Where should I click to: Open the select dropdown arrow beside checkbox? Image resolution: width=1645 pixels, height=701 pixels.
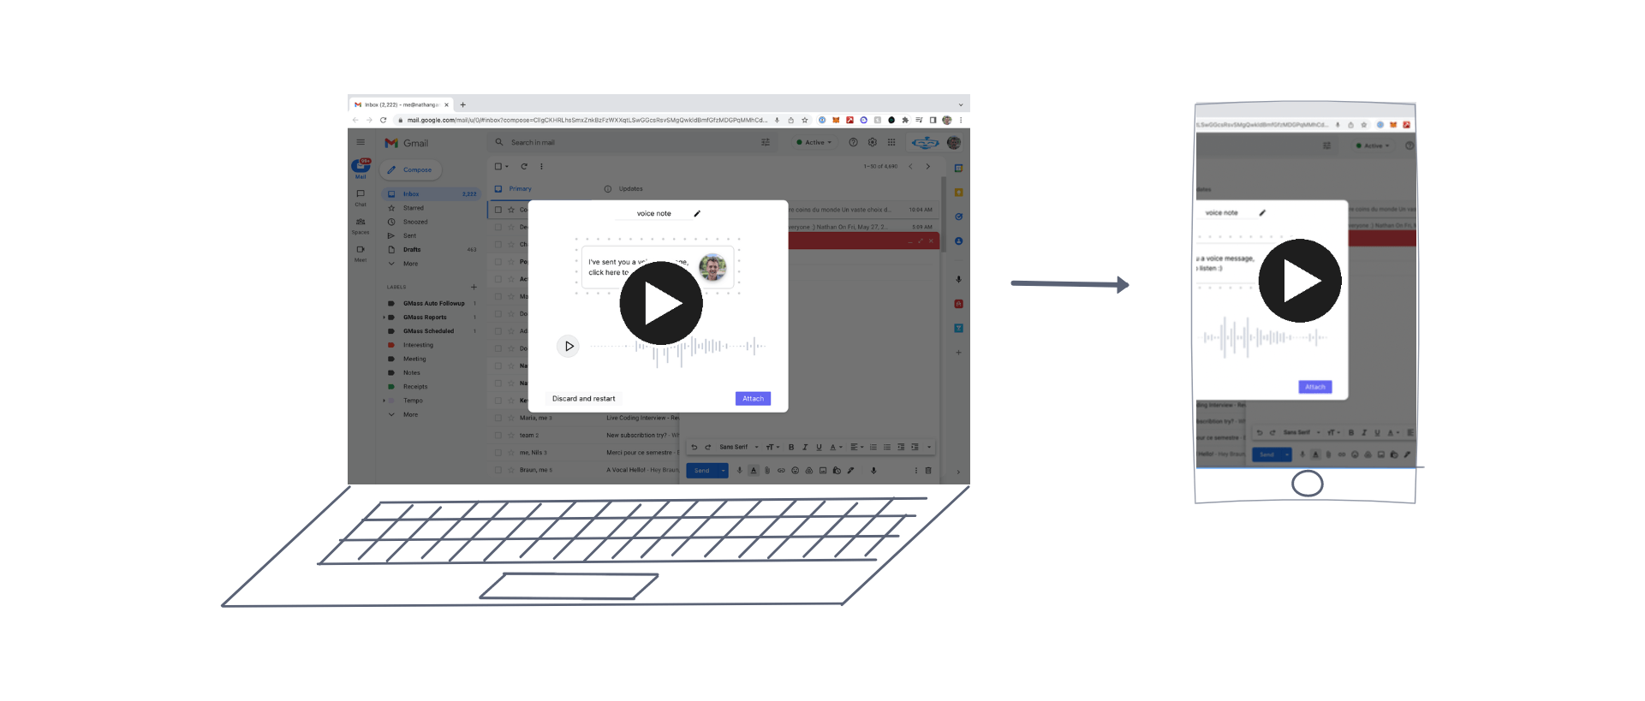(507, 167)
